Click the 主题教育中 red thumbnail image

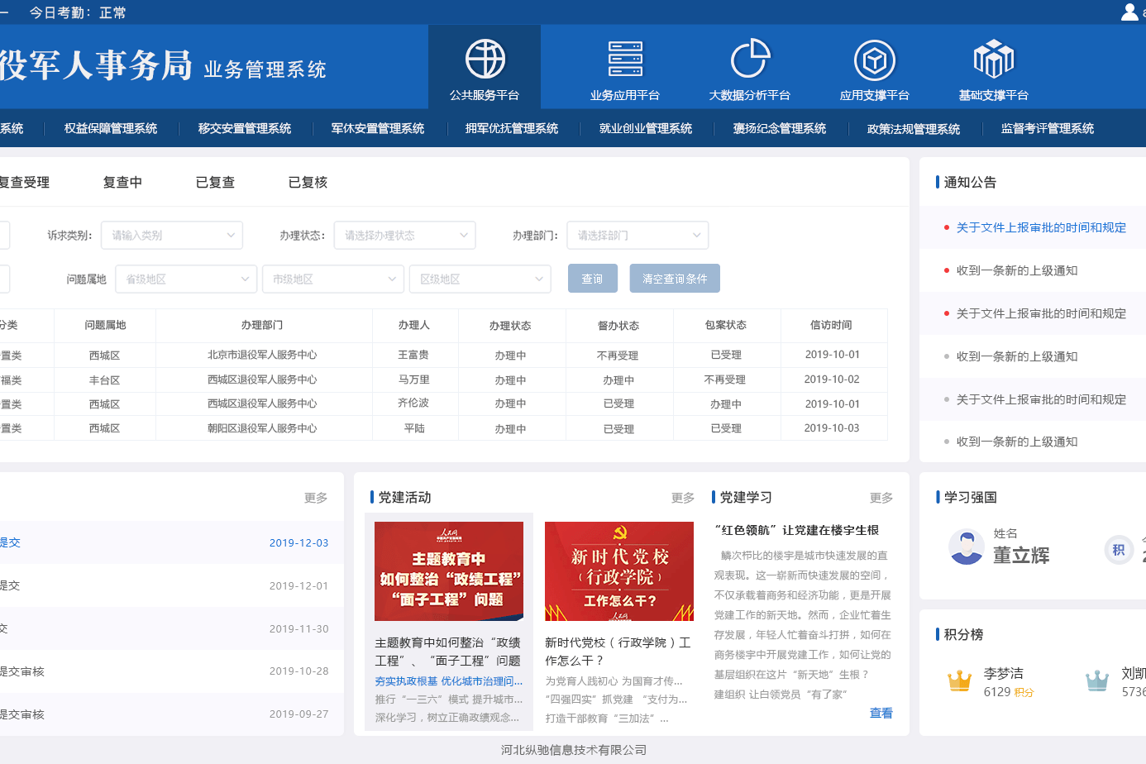tap(449, 571)
